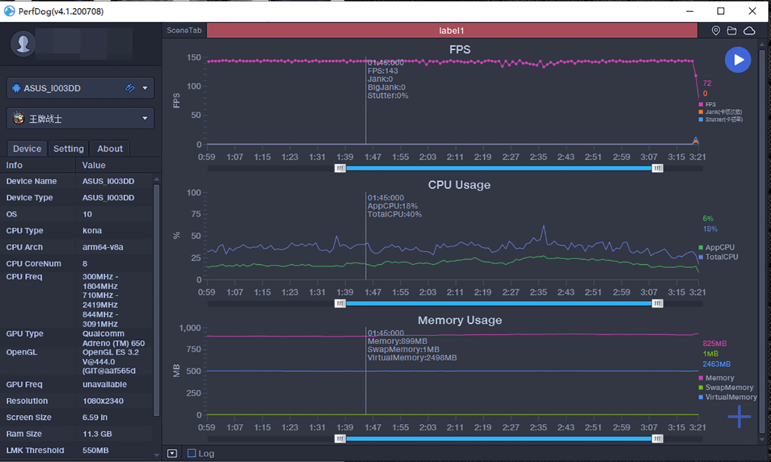The image size is (771, 462).
Task: Toggle the VirtualMemory legend series
Action: click(x=728, y=397)
